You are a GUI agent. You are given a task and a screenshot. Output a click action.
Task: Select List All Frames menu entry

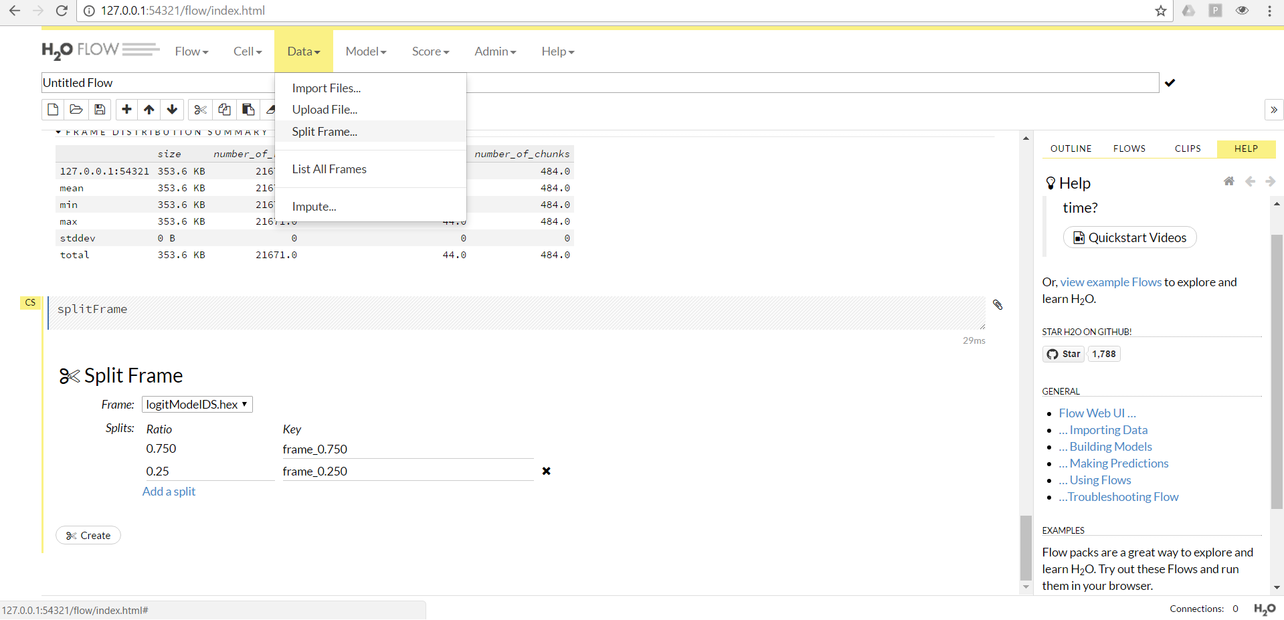pos(329,169)
